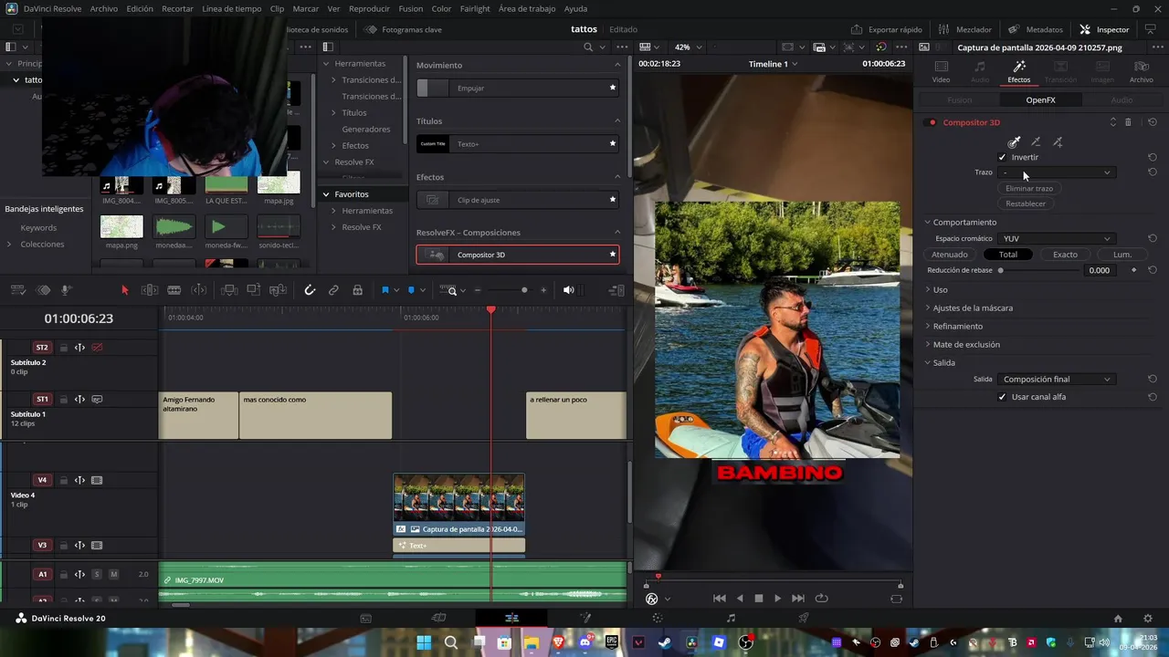
Task: Mute the A1 audio track
Action: pyautogui.click(x=113, y=574)
